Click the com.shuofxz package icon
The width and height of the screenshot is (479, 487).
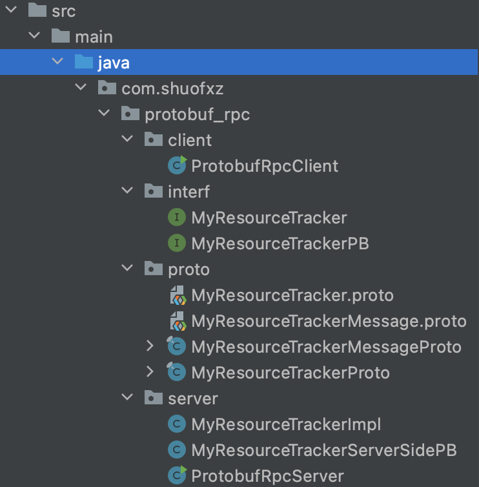107,87
